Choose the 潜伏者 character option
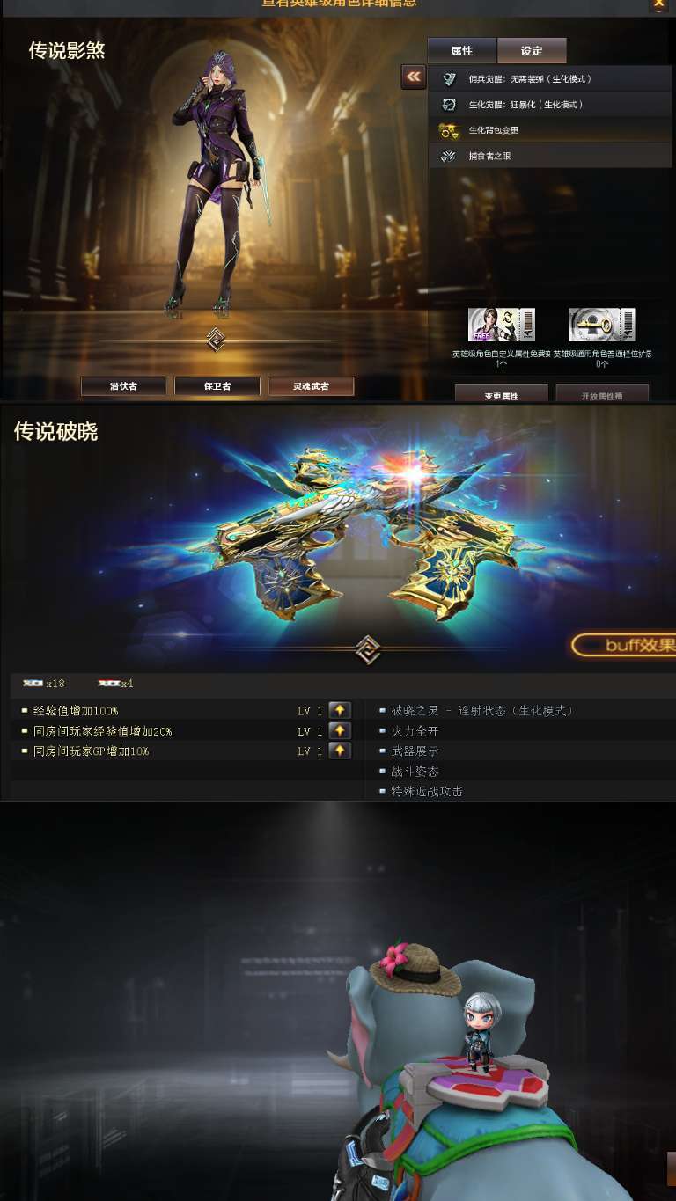 (123, 386)
